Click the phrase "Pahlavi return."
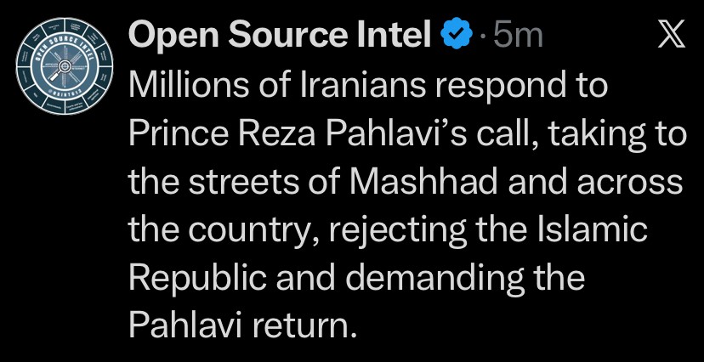 (x=241, y=325)
